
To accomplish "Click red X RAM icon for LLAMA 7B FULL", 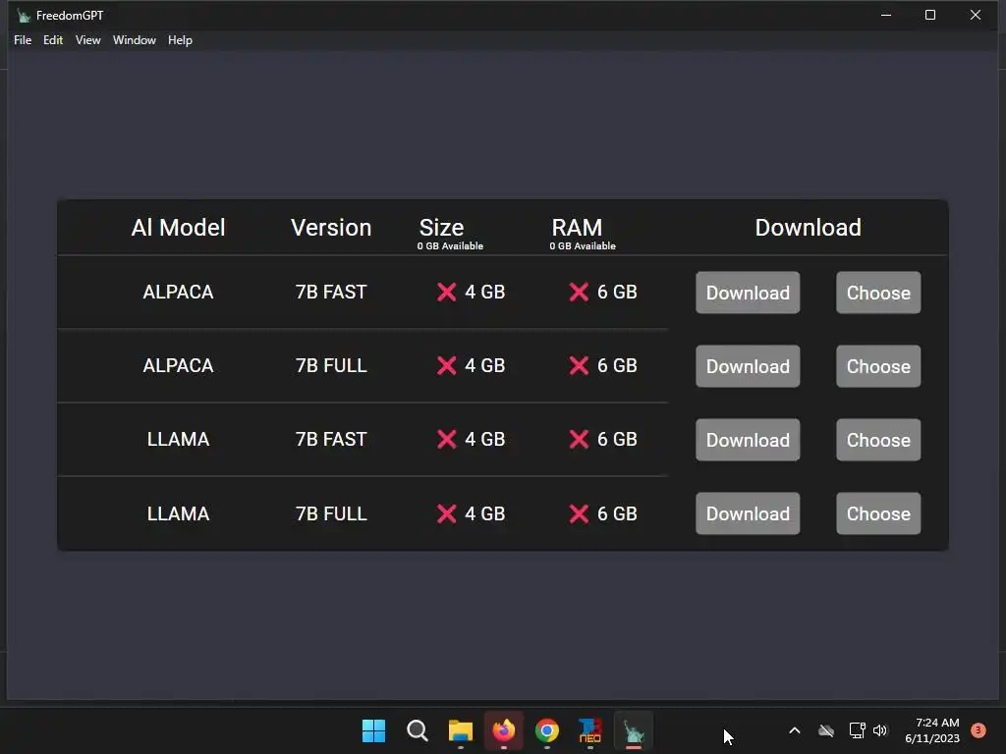I will (579, 513).
